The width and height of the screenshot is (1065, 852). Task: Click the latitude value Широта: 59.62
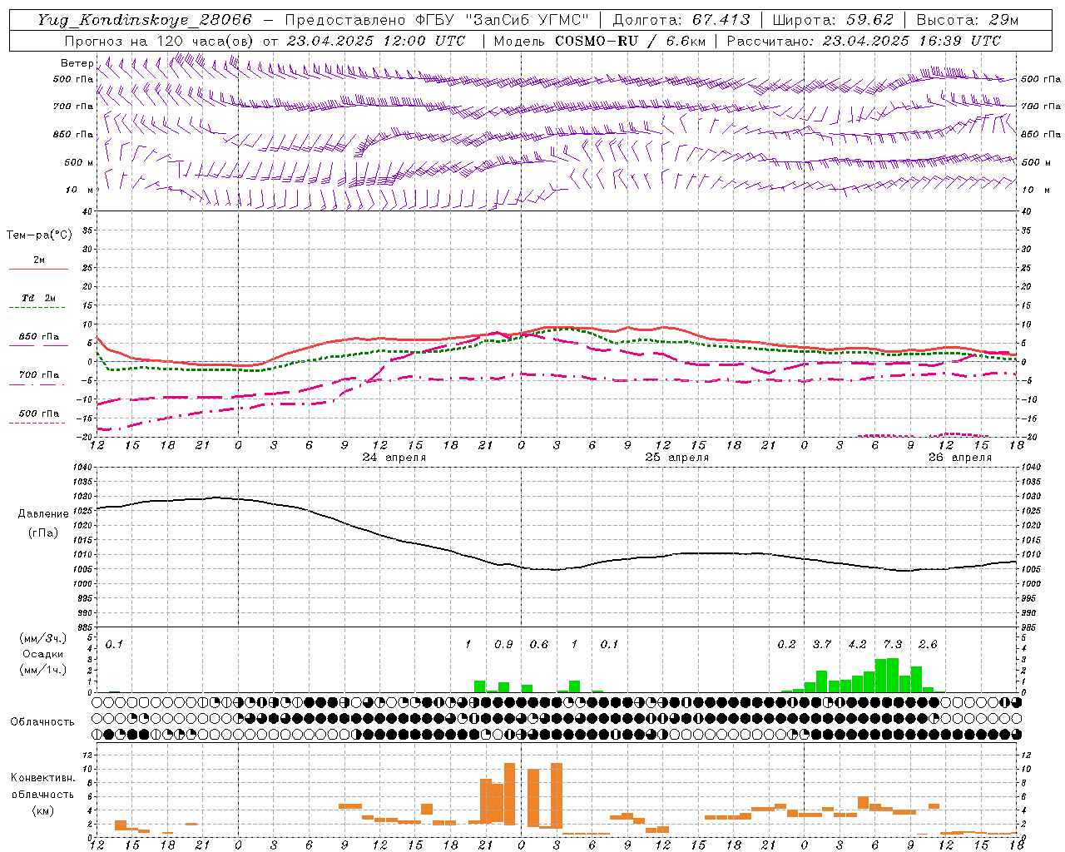coord(833,20)
